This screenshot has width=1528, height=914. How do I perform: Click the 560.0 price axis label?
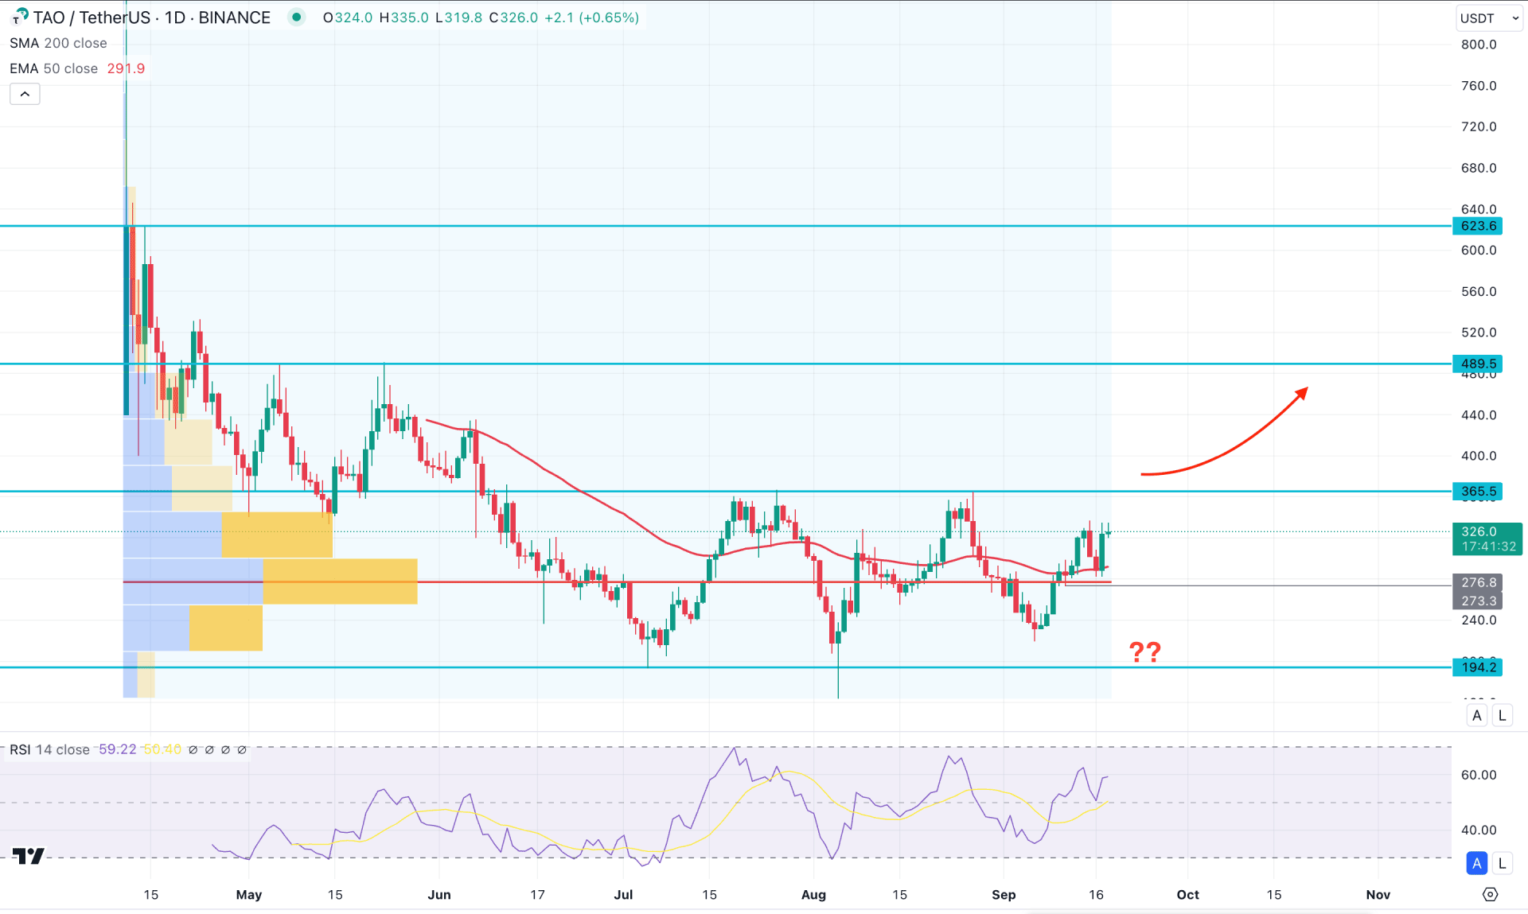(x=1479, y=291)
